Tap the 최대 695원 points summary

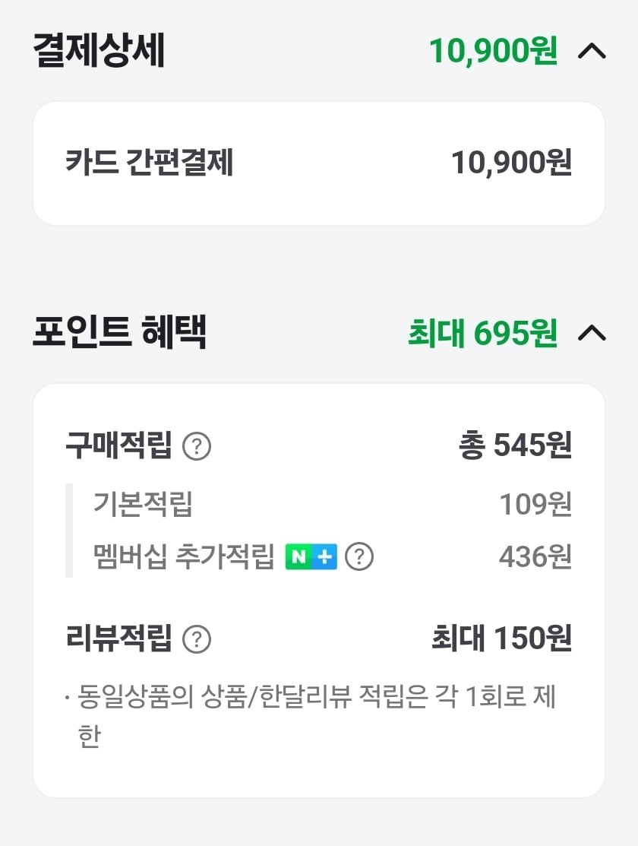[483, 333]
